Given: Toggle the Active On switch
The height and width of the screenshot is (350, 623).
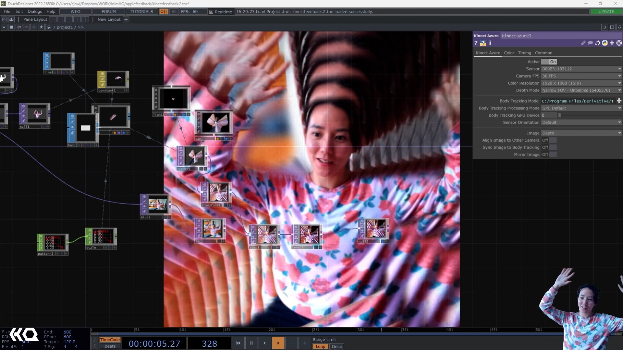Looking at the screenshot, I should click(x=549, y=62).
